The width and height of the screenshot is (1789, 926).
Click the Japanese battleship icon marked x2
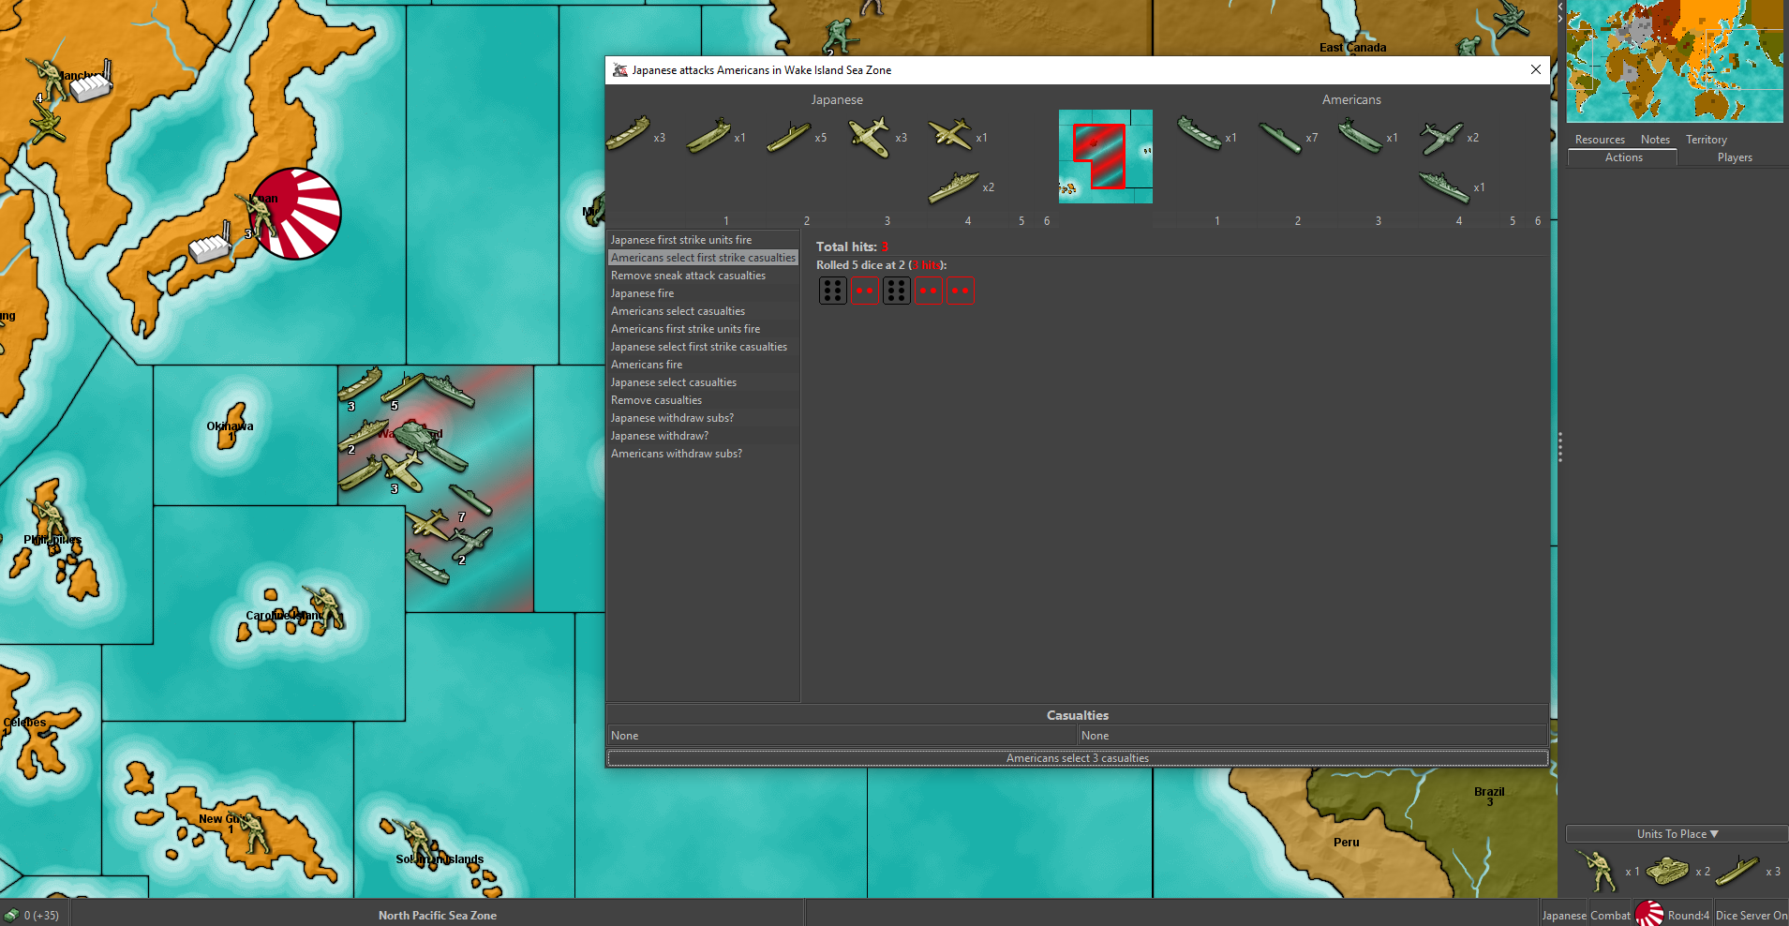click(954, 187)
